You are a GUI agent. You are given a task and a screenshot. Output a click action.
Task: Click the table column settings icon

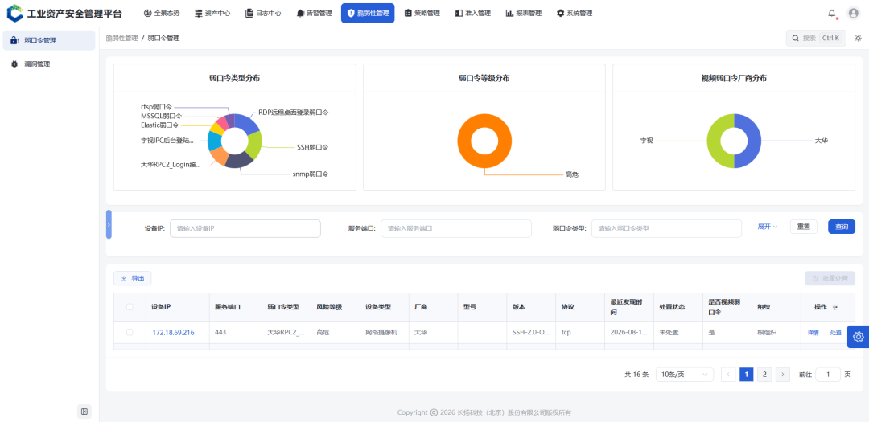(x=835, y=307)
